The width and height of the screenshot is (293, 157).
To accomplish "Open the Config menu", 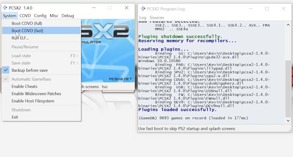I will click(40, 16).
